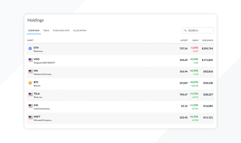Click the Vanguard S&P 500 ETF name
Viewport: 241px width, 143px height.
tap(44, 63)
